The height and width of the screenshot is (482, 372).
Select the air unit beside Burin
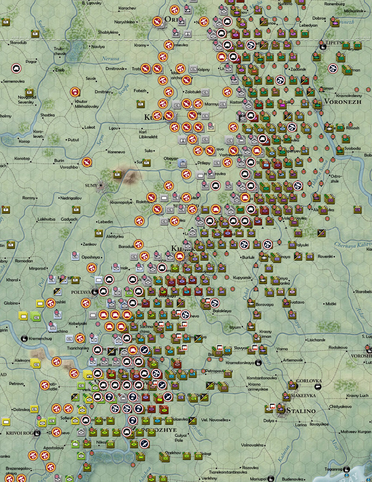click(87, 162)
